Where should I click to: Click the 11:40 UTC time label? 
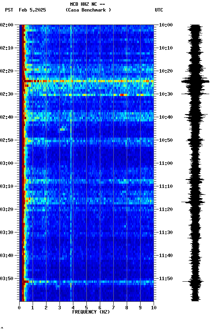point(166,256)
